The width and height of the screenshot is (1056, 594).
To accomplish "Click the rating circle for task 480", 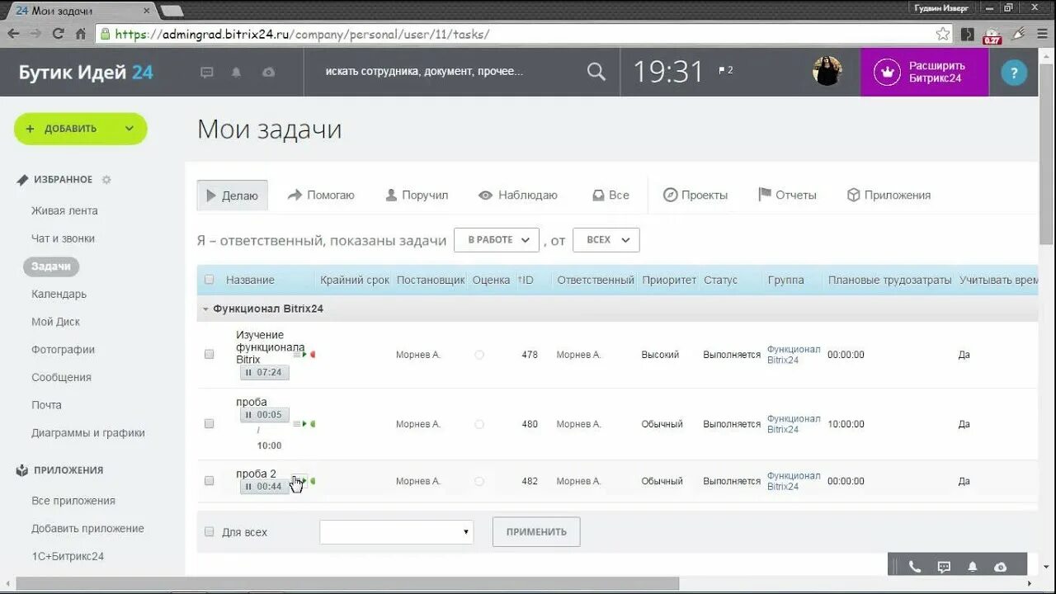I will click(x=479, y=424).
